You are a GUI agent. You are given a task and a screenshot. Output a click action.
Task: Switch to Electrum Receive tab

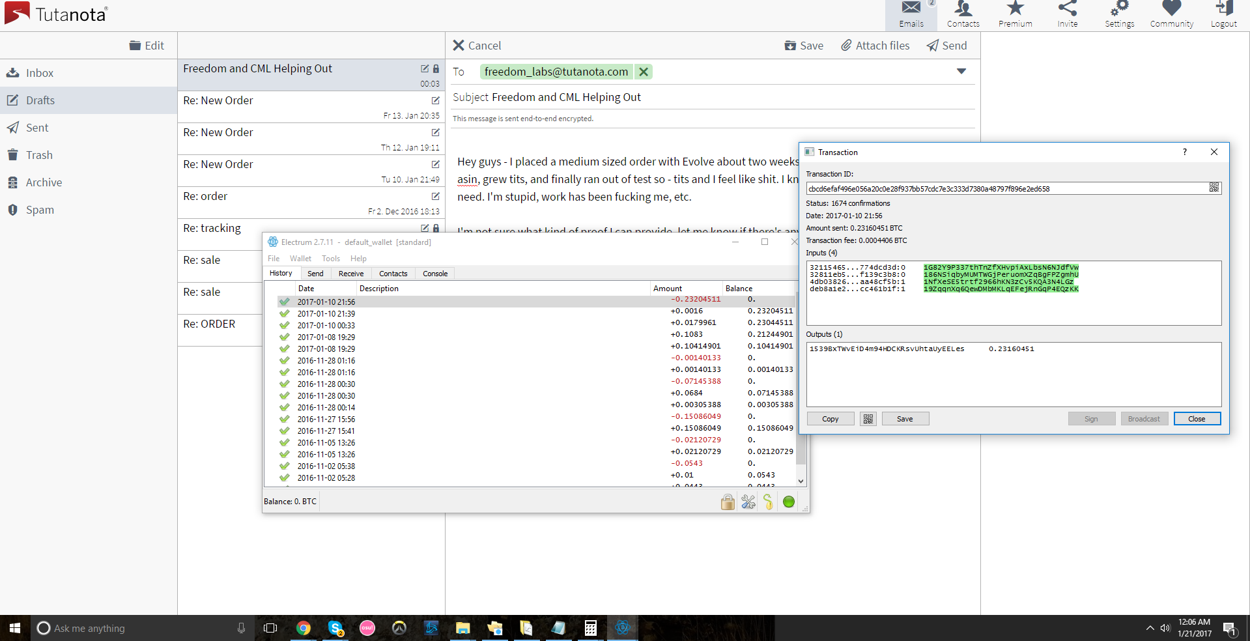(x=351, y=274)
